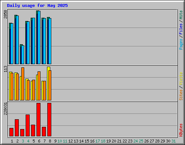Viewport: 185px width, 145px height.
Task: Click day label 30 on x-axis
Action: [168, 141]
